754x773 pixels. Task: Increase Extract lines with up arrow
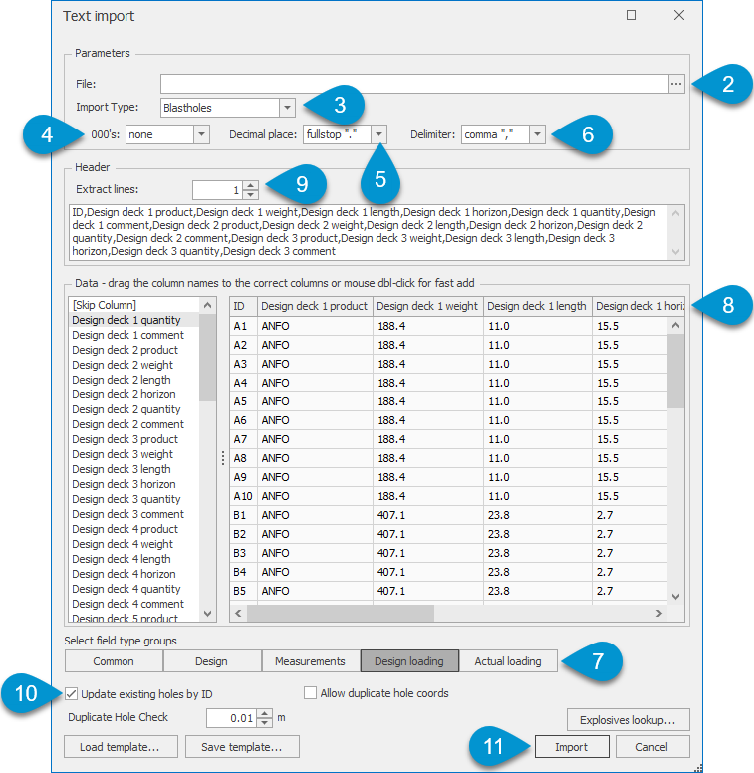point(251,186)
